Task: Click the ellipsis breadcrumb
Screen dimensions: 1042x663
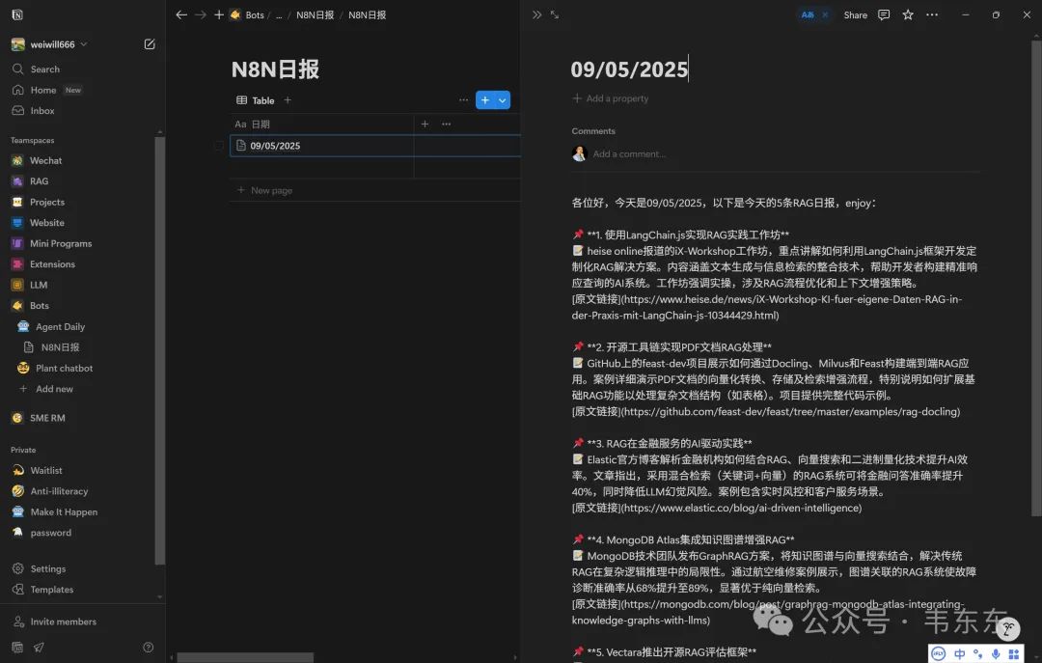Action: [x=279, y=14]
